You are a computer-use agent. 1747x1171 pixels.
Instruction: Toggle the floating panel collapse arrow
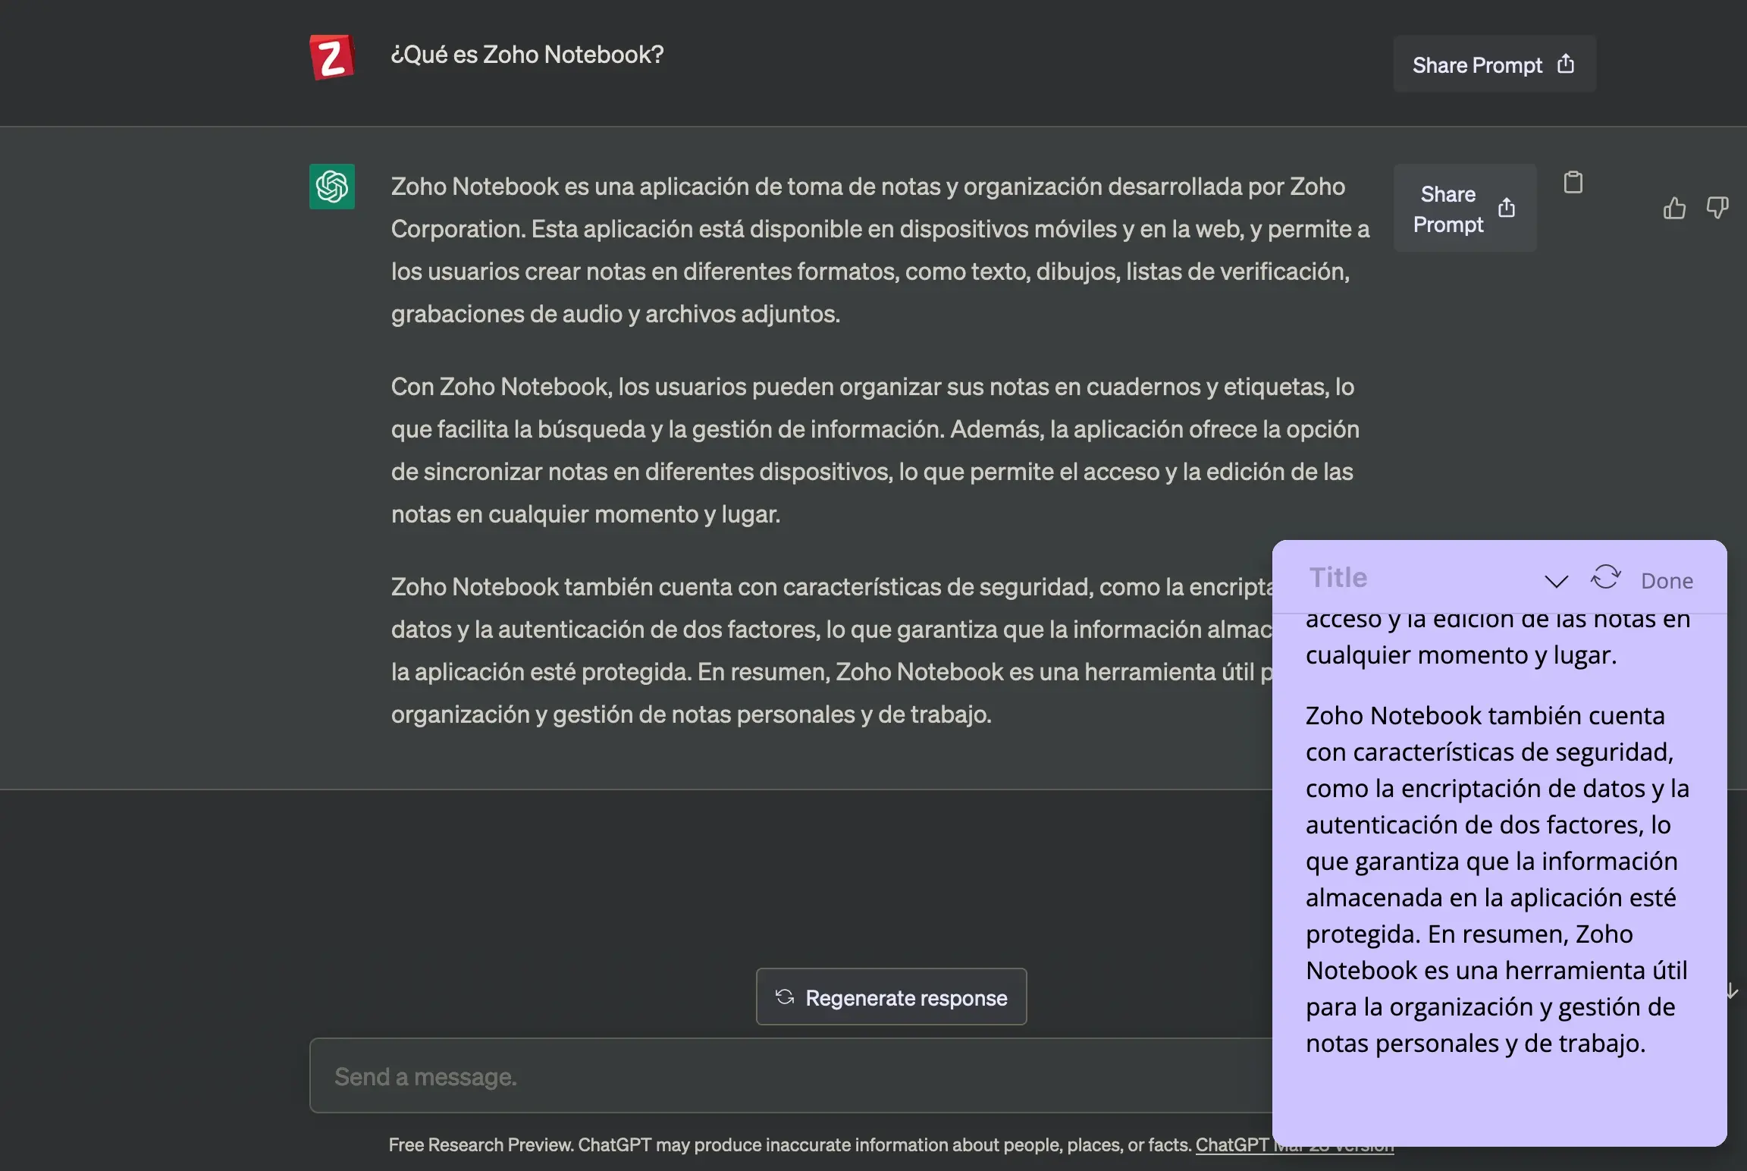pos(1554,579)
